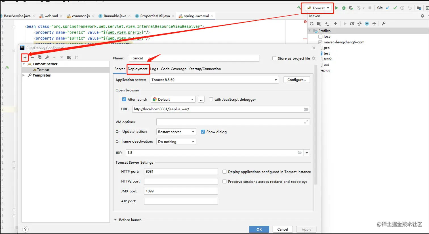Build project with the hammer icon
This screenshot has width=429, height=234.
pos(299,8)
